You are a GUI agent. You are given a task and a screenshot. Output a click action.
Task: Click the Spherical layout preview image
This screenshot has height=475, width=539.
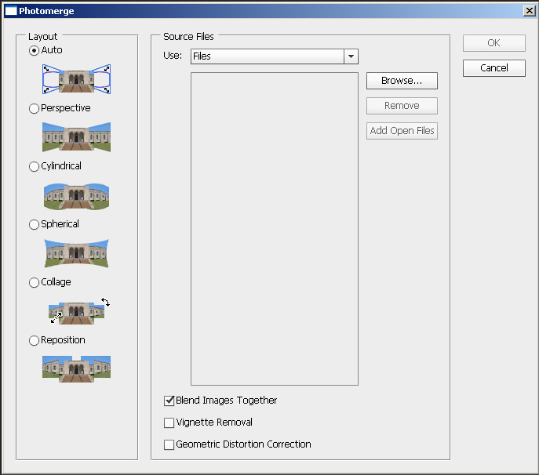[76, 253]
